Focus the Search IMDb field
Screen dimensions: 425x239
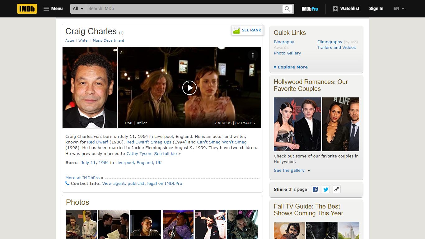point(184,9)
